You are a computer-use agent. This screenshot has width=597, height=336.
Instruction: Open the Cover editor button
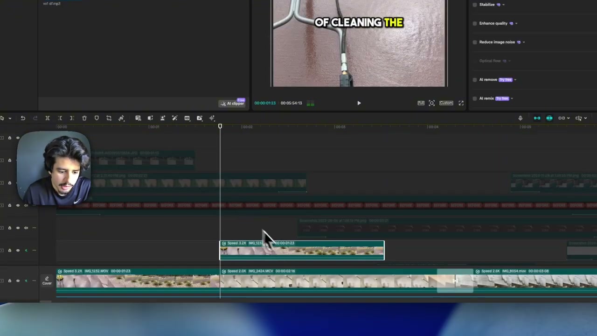(x=47, y=280)
